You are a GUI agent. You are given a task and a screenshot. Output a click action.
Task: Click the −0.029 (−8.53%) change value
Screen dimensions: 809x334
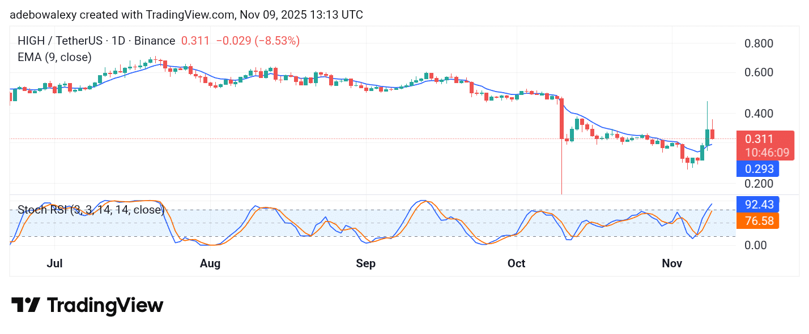pos(252,41)
